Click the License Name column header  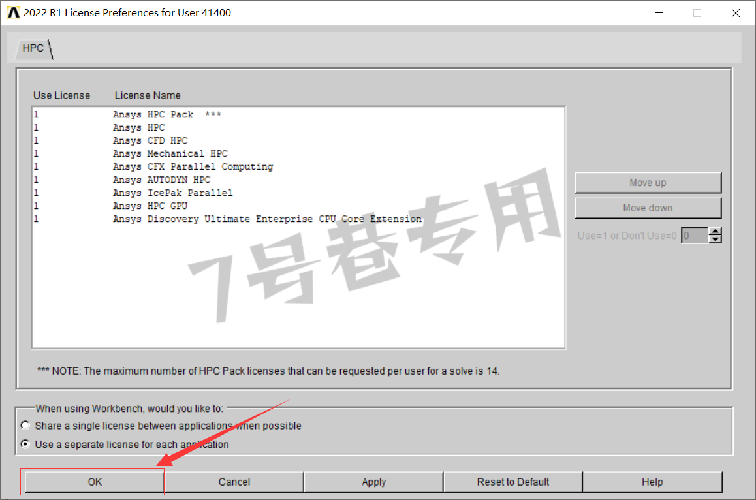(148, 95)
